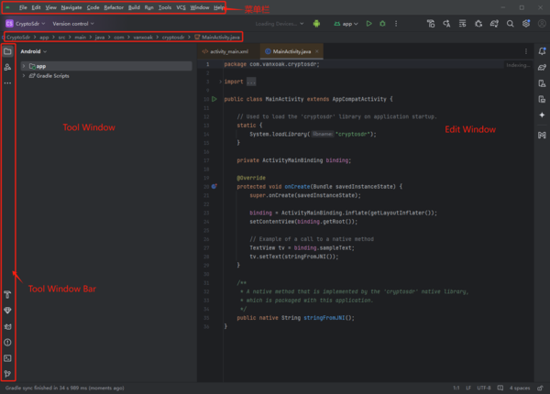Click the run gutter icon beside MainActivity class
Screen dimensions: 550x394
[214, 98]
